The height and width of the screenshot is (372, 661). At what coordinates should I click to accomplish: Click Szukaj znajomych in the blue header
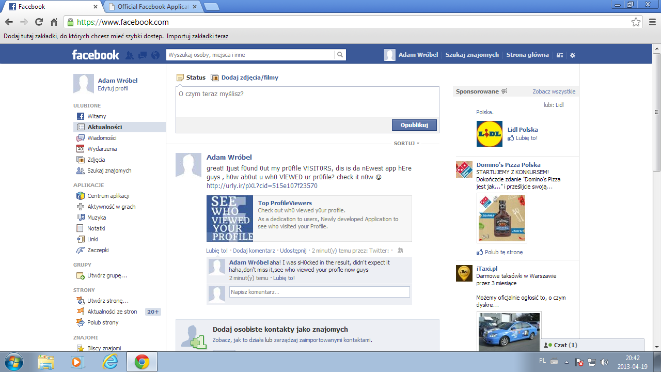[x=472, y=55]
